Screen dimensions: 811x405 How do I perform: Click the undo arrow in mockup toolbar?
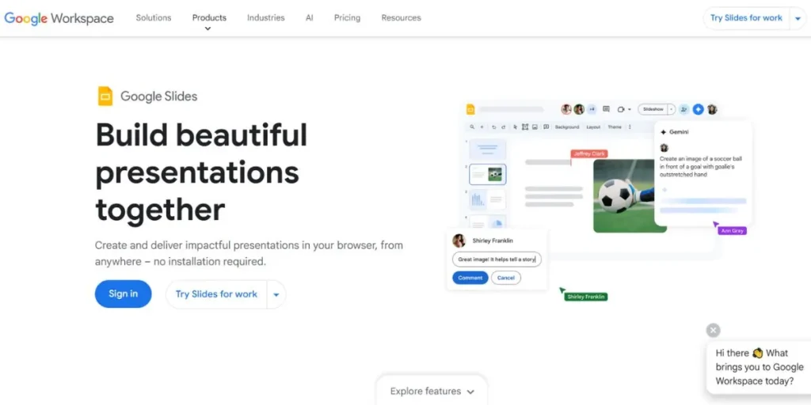[x=494, y=127]
